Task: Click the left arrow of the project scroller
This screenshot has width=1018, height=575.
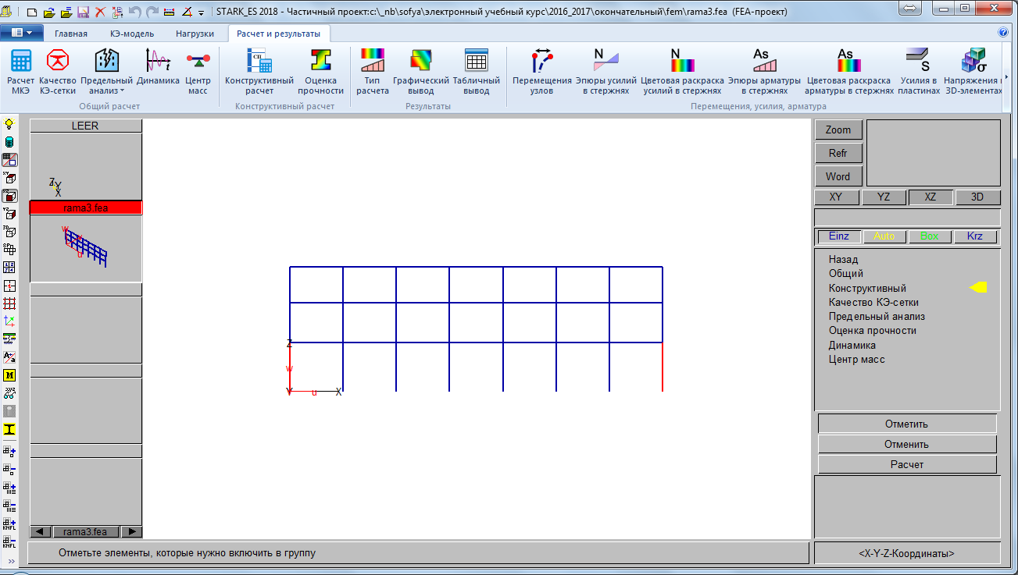Action: 40,532
